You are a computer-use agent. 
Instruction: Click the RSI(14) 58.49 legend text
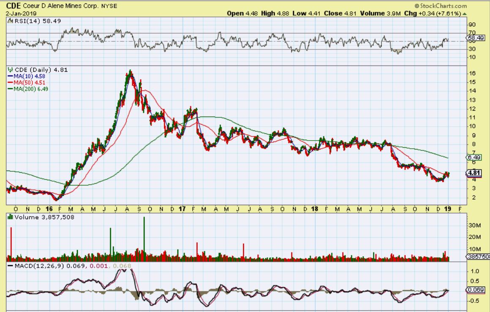[x=38, y=21]
